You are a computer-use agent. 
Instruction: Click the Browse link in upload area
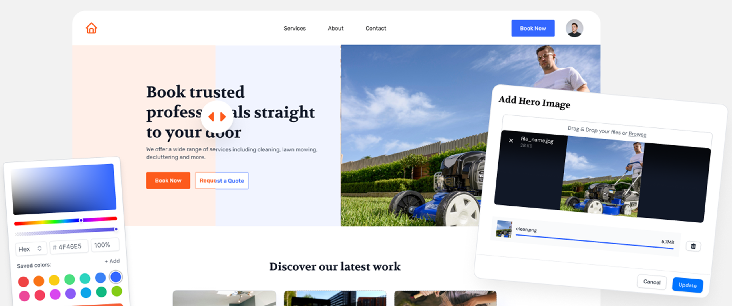(x=637, y=134)
